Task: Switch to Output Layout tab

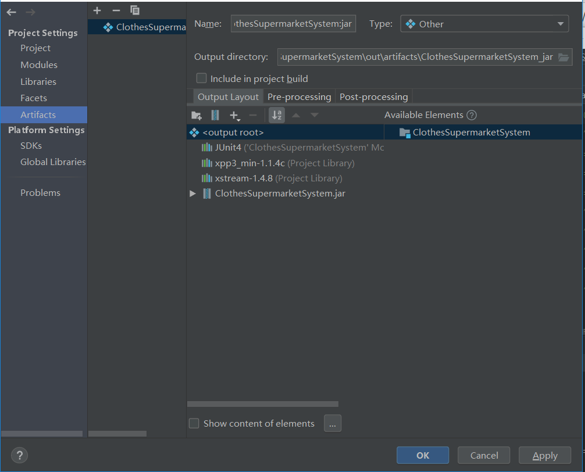Action: 228,97
